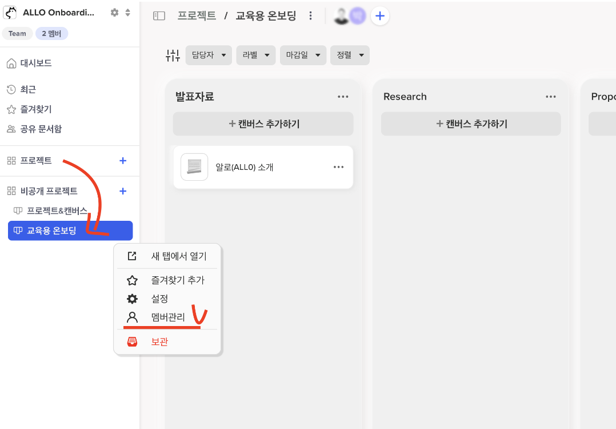Toggle the sidebar panel icon
The width and height of the screenshot is (616, 429).
(x=159, y=16)
